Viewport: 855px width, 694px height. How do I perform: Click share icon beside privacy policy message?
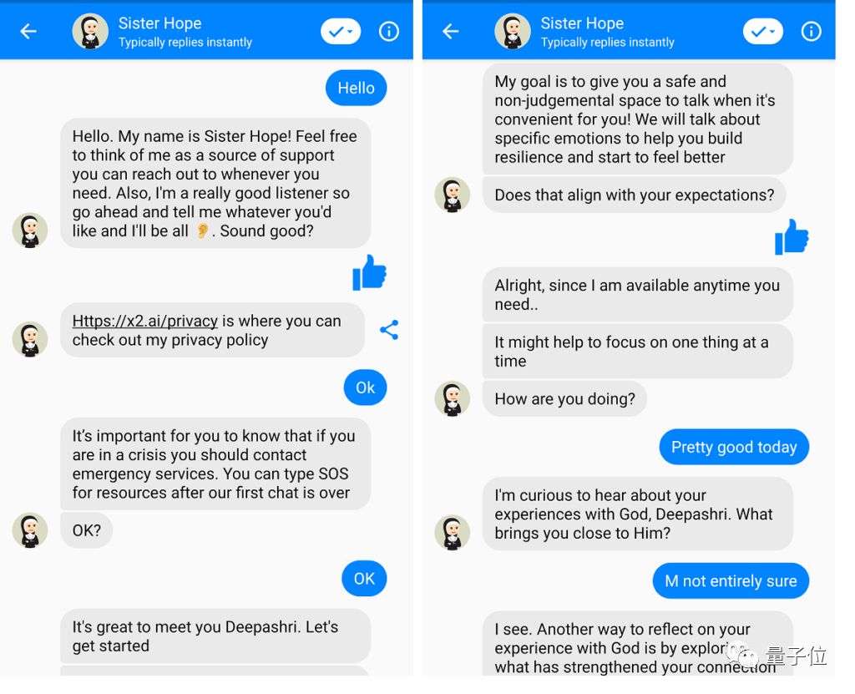pyautogui.click(x=389, y=330)
